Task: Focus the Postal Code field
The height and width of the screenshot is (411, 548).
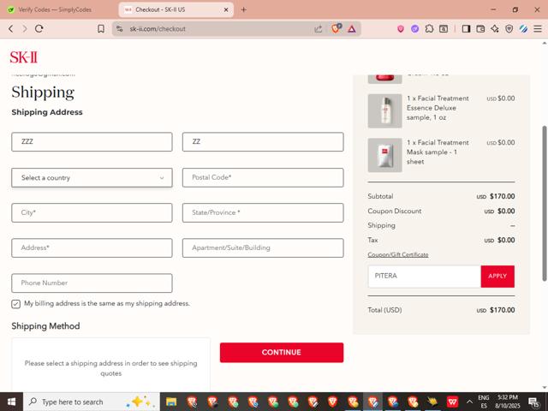Action: coord(263,177)
